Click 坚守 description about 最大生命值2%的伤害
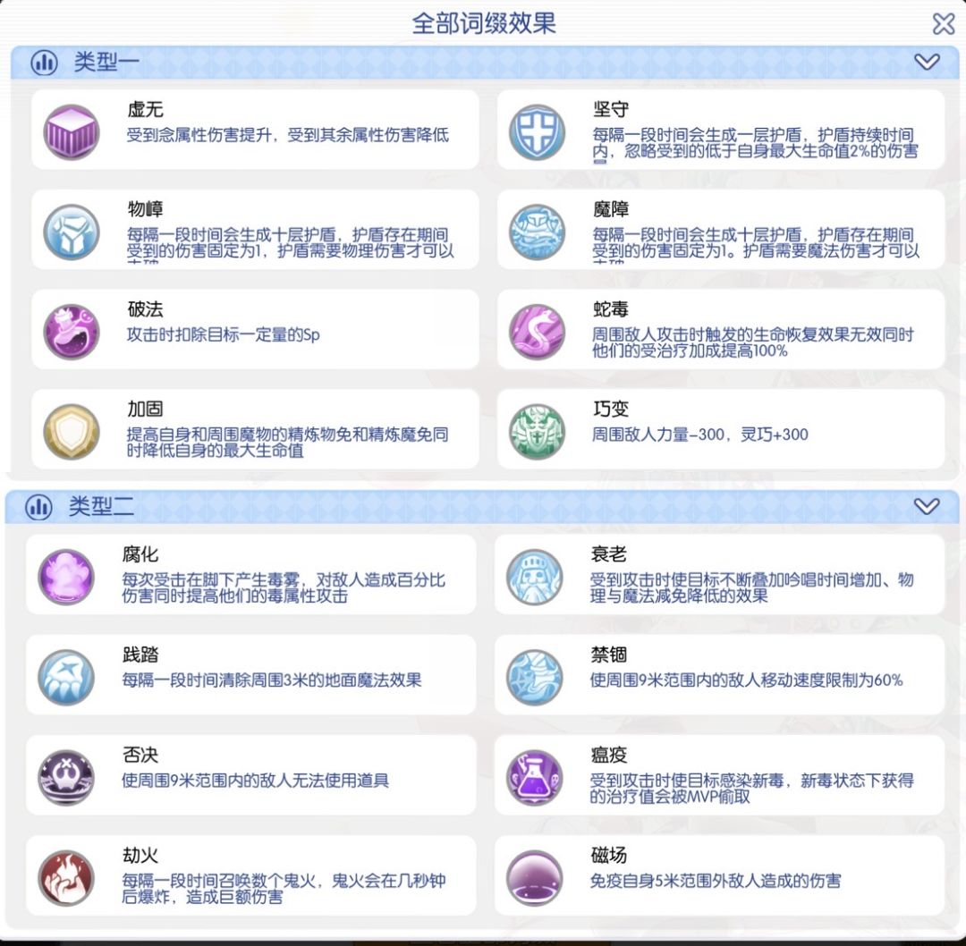This screenshot has width=966, height=946. (x=755, y=146)
